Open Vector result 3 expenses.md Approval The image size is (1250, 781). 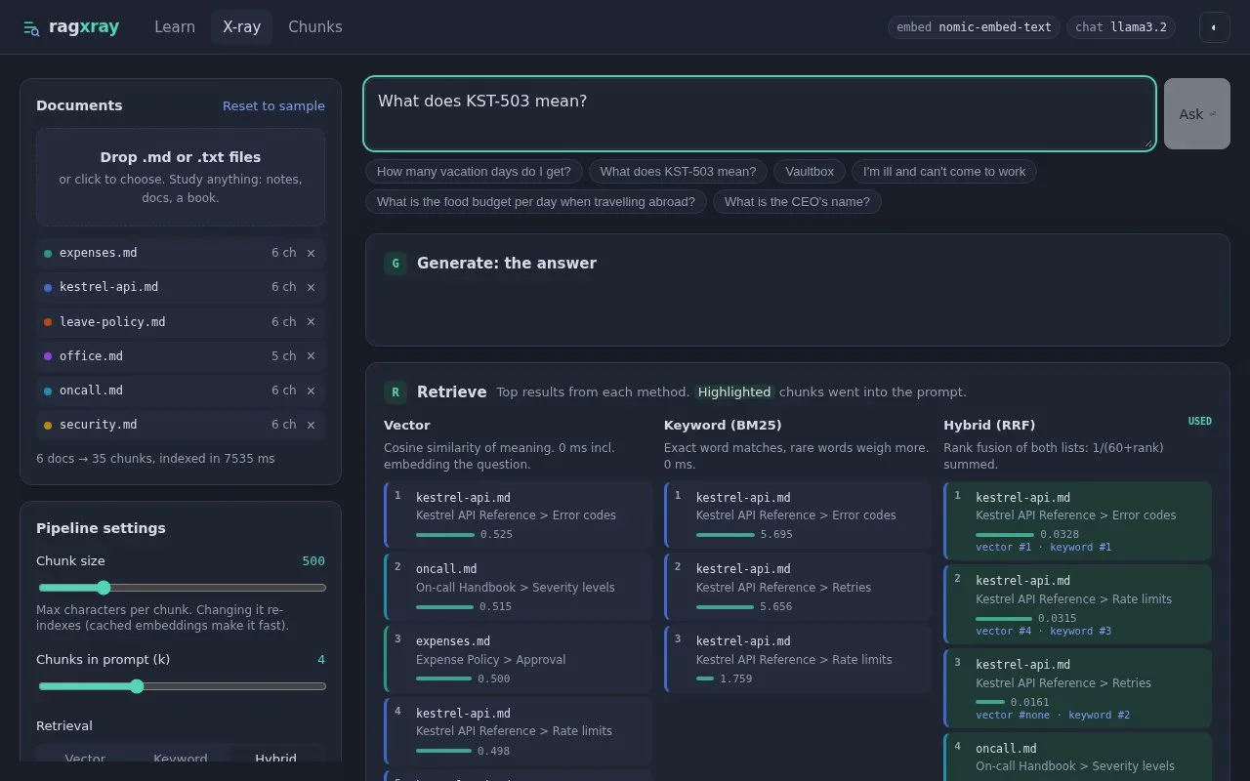pyautogui.click(x=518, y=659)
